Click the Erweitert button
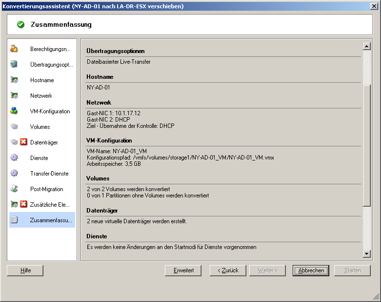This screenshot has width=381, height=302. 183,270
